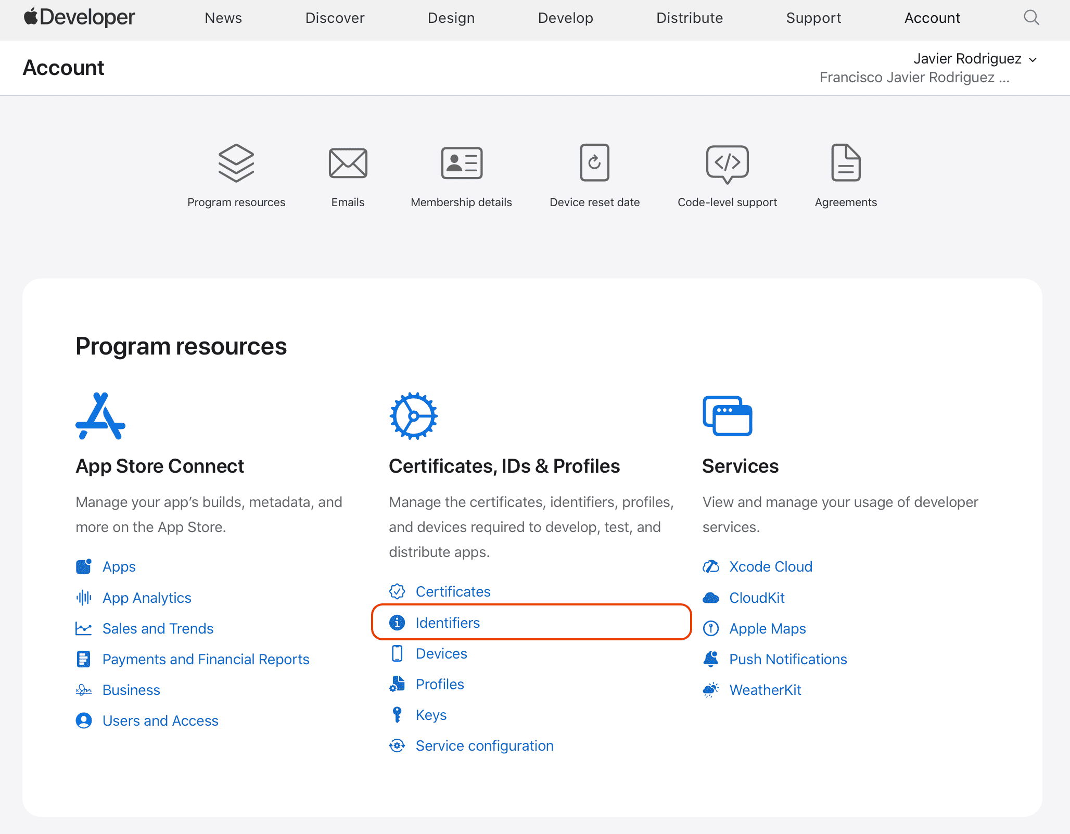
Task: Open Xcode Cloud service link
Action: click(x=770, y=566)
